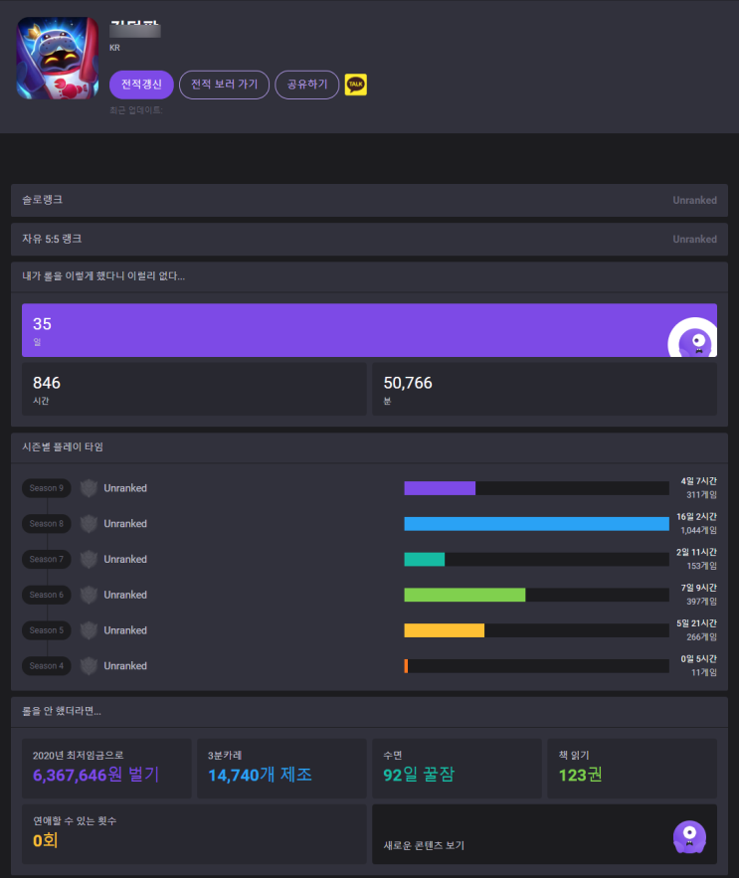Click the mascot icon beside 새로운 콘텐츠 보기
Screen dimensions: 739x878
coord(689,837)
